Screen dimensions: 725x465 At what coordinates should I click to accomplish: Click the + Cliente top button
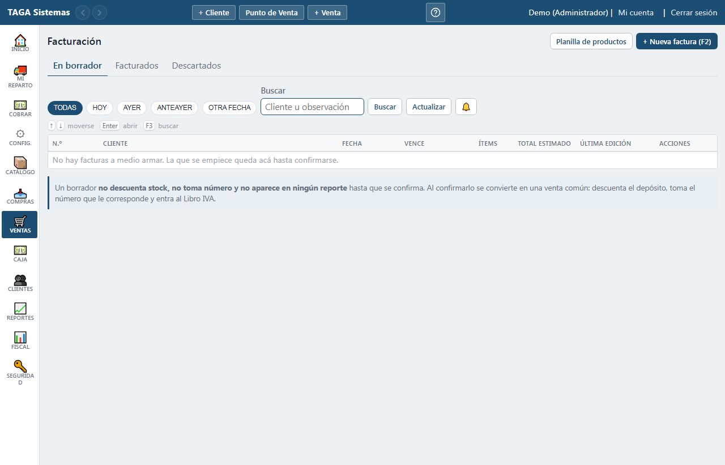(x=214, y=12)
